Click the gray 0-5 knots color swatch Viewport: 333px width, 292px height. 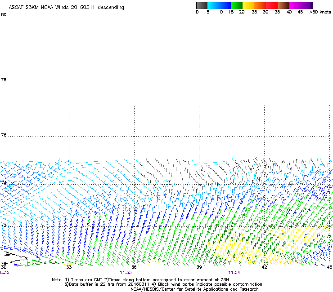point(202,5)
